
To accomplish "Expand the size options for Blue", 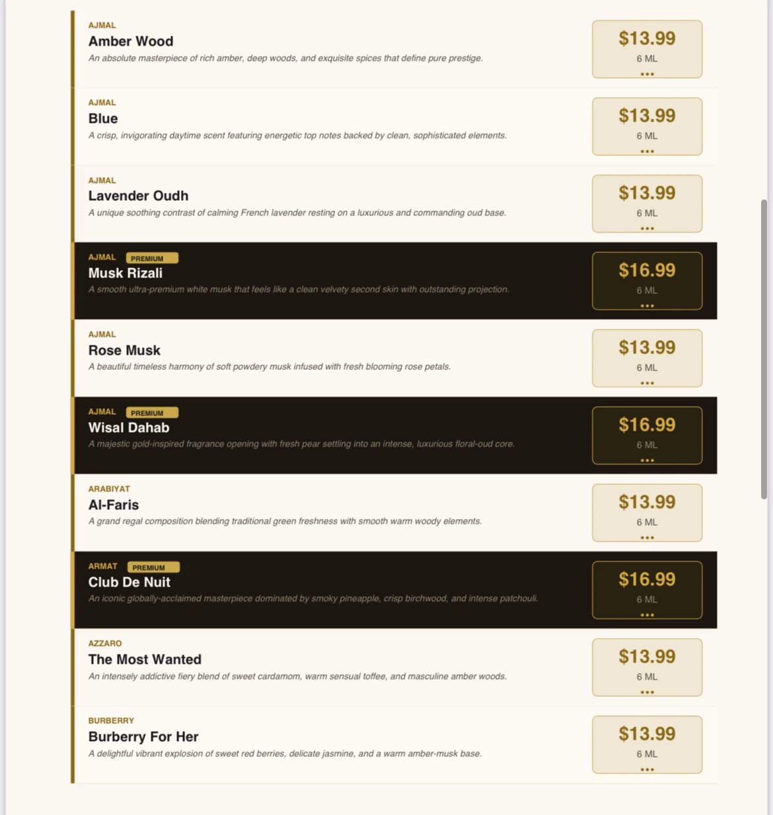I will pos(647,151).
